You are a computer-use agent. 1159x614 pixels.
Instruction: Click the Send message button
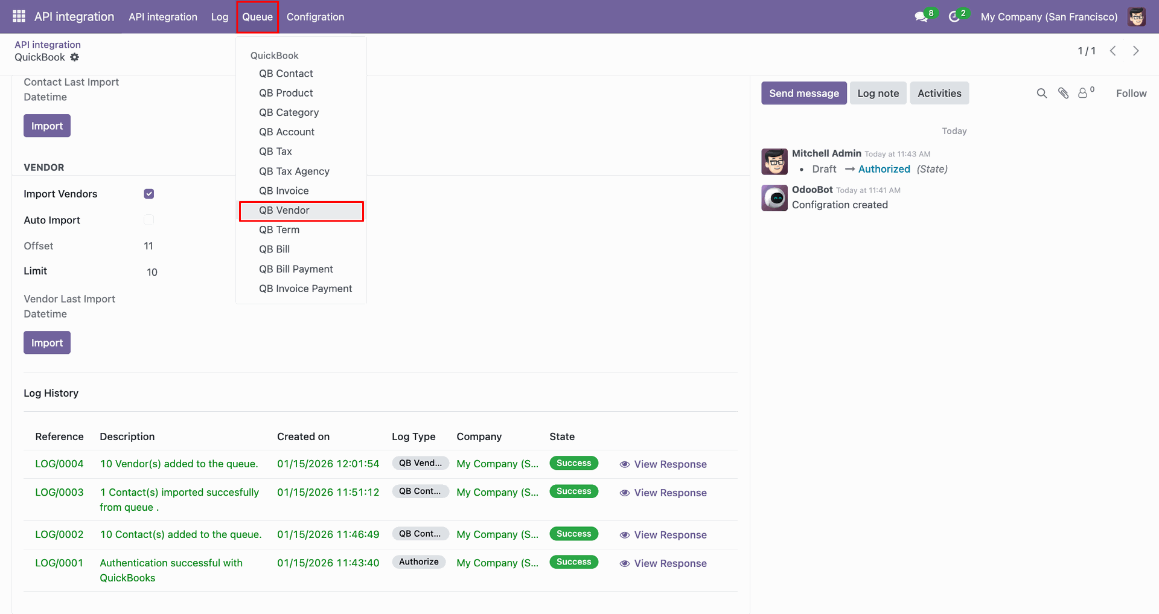(x=804, y=93)
